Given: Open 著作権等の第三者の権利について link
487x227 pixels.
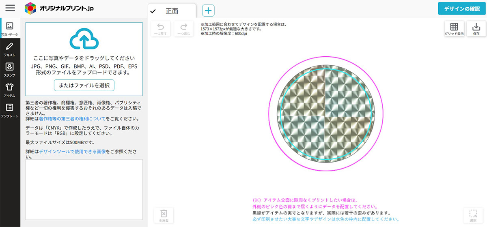Looking at the screenshot, I should [x=72, y=119].
